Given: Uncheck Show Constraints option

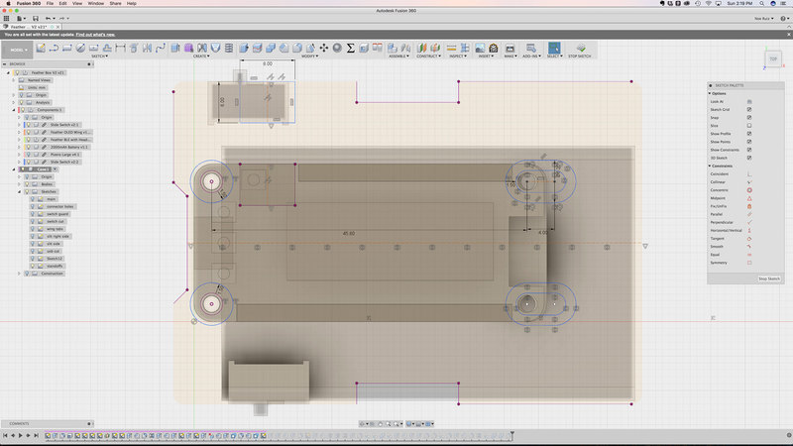Looking at the screenshot, I should 749,151.
